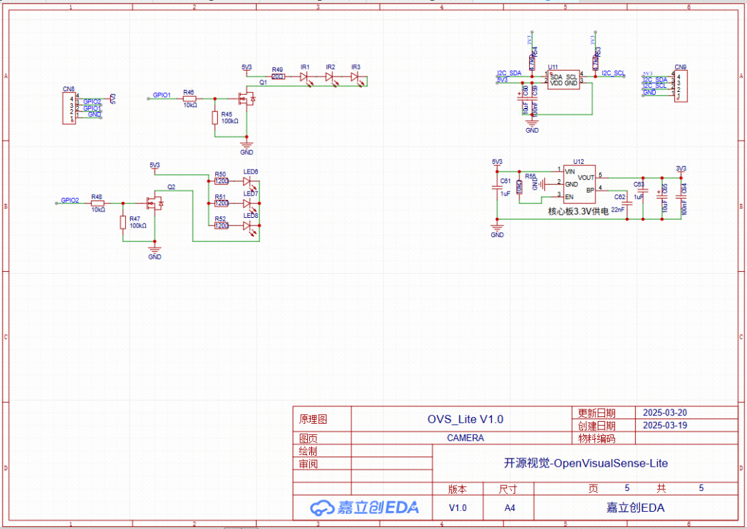Viewport: 747px width, 529px height.
Task: Click the OVS_Lite V1.0 title text
Action: pyautogui.click(x=465, y=418)
